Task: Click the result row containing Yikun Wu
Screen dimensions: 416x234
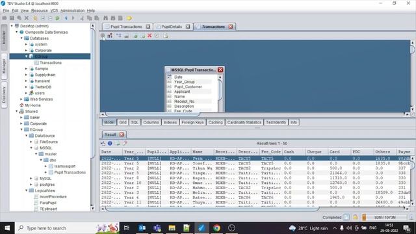Action: 255,168
